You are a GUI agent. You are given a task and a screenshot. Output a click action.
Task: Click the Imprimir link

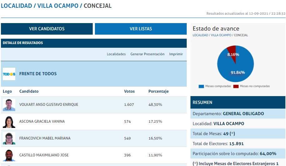tap(176, 54)
